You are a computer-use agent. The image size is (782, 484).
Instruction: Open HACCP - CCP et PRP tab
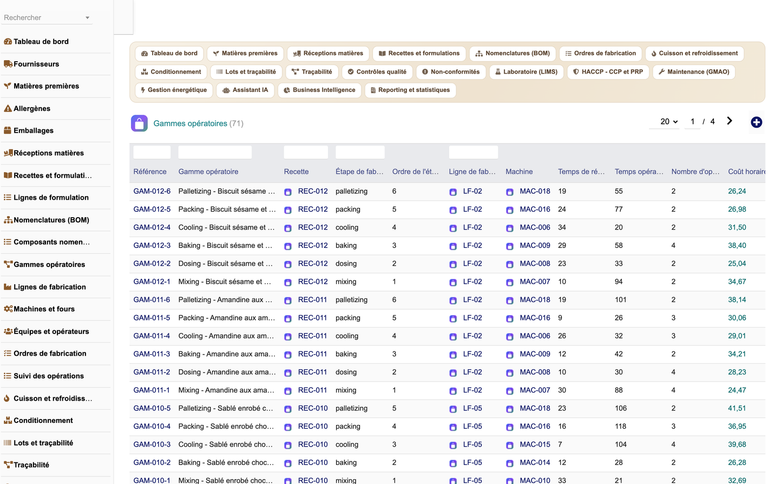pos(608,72)
